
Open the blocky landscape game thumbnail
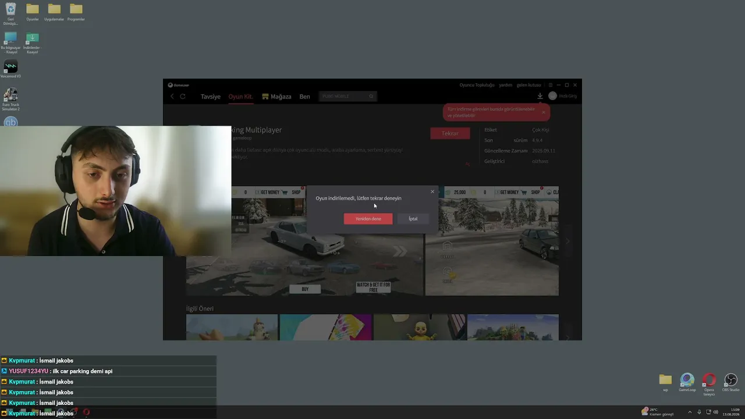tap(513, 327)
